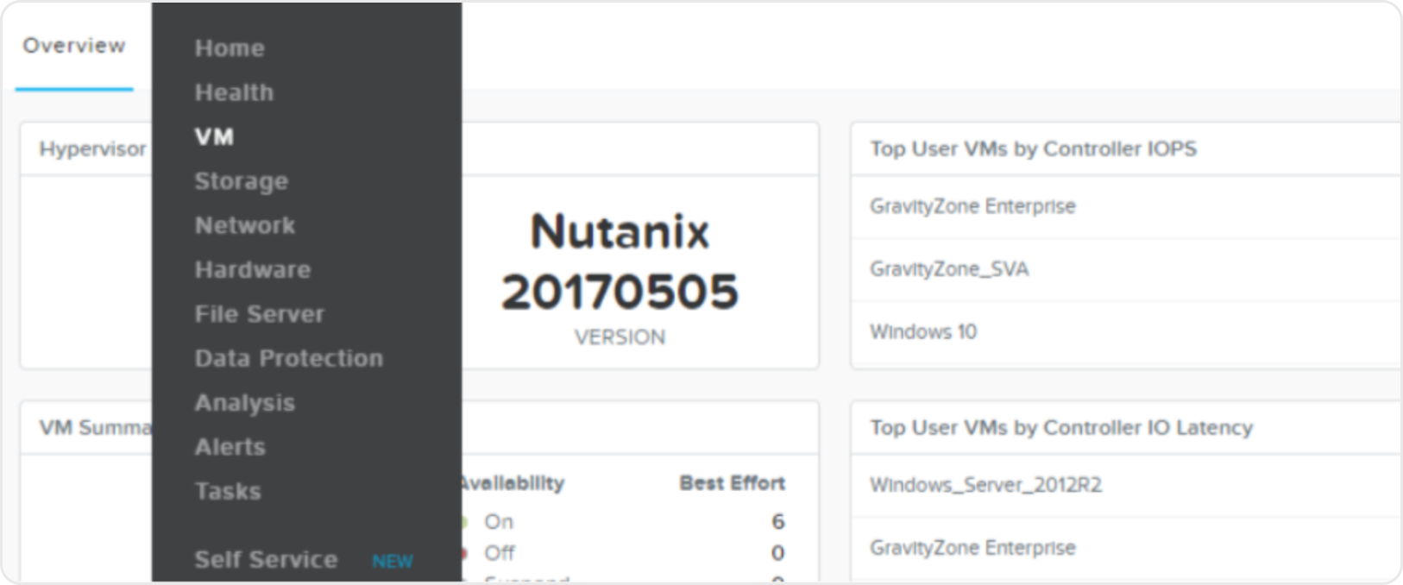
Task: Go to Analysis in the menu
Action: point(245,403)
